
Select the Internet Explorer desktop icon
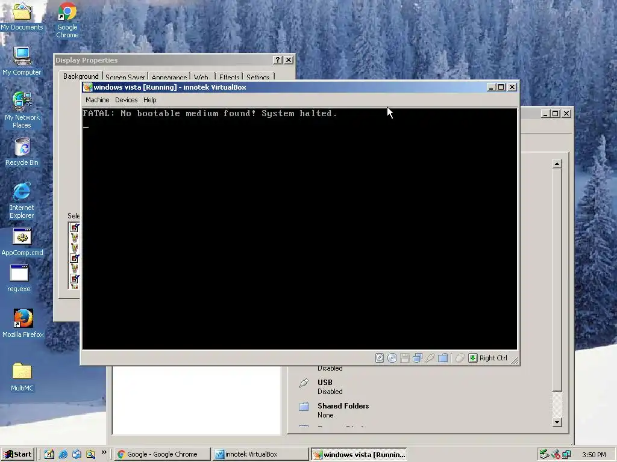point(22,200)
